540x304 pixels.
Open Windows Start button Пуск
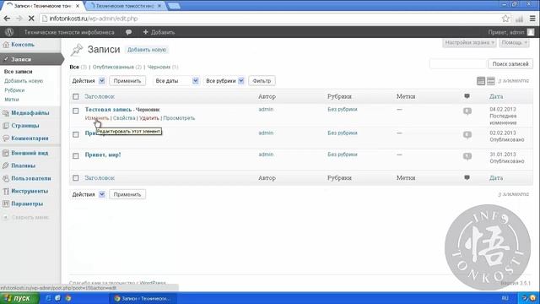tap(19, 298)
